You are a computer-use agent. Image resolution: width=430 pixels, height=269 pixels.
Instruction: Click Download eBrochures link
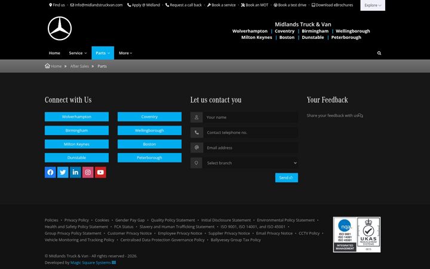coord(333,5)
